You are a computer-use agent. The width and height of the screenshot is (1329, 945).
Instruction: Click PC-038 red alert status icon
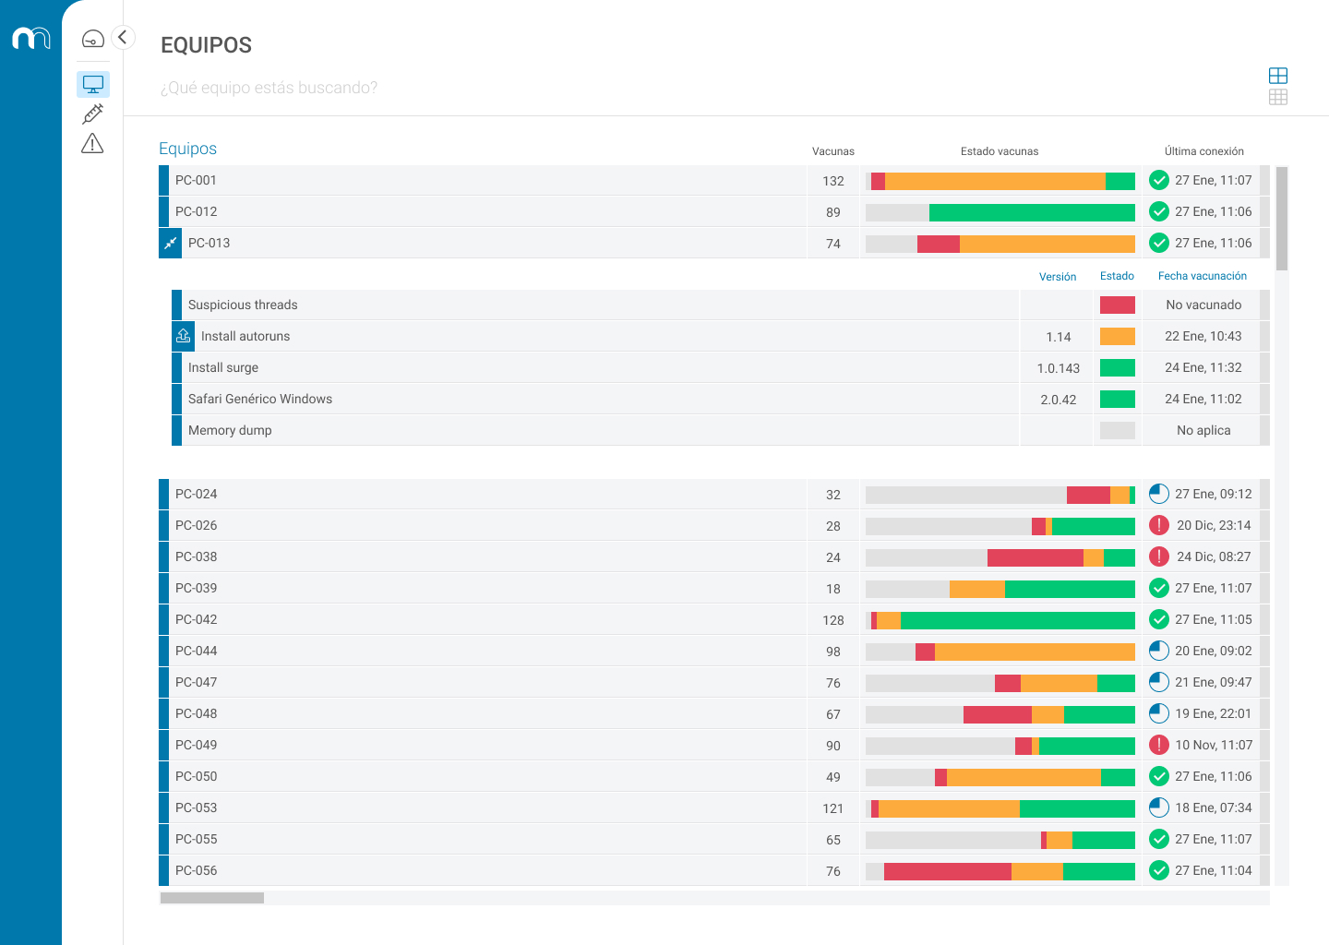1159,556
